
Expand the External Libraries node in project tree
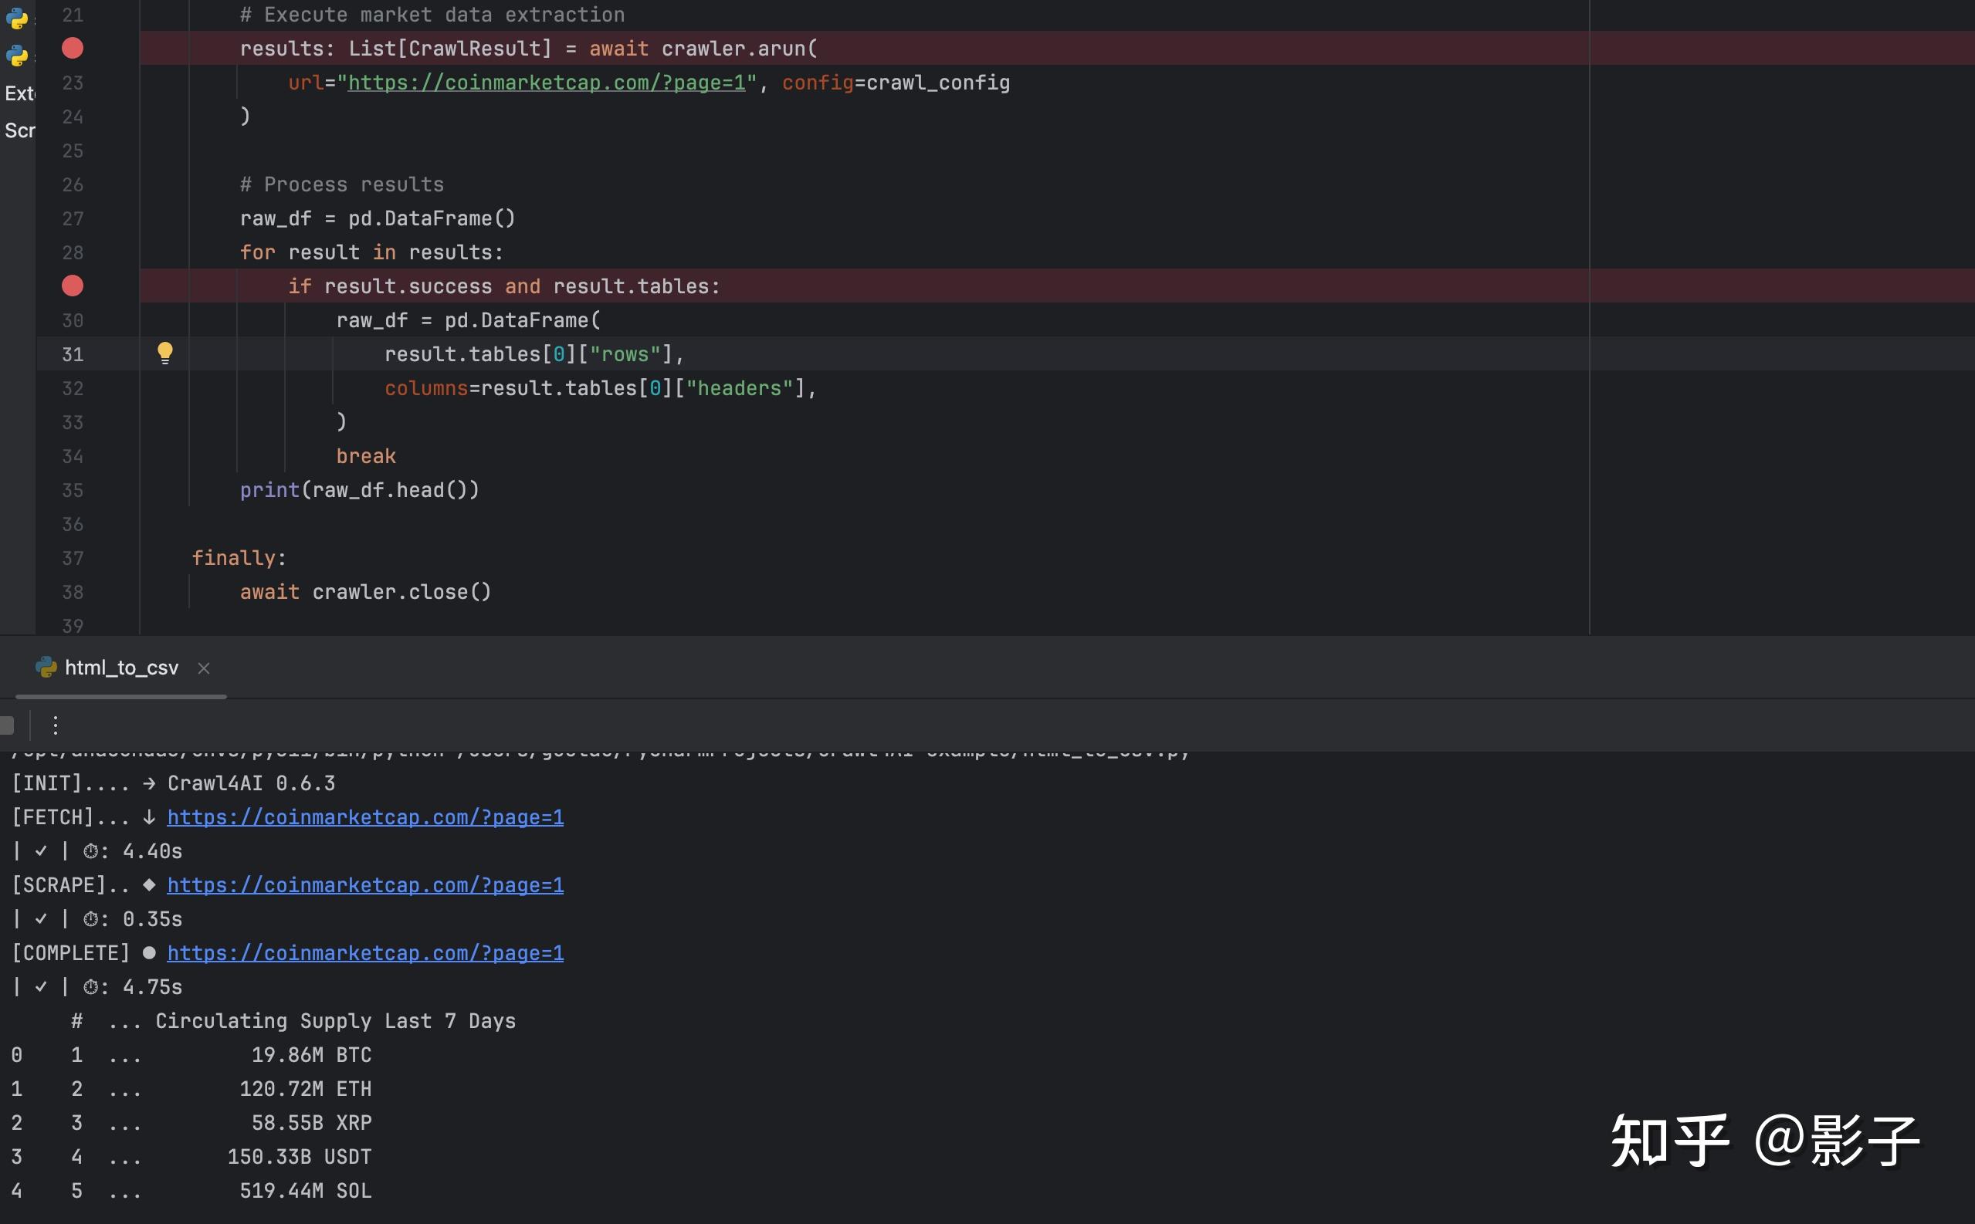[x=19, y=94]
